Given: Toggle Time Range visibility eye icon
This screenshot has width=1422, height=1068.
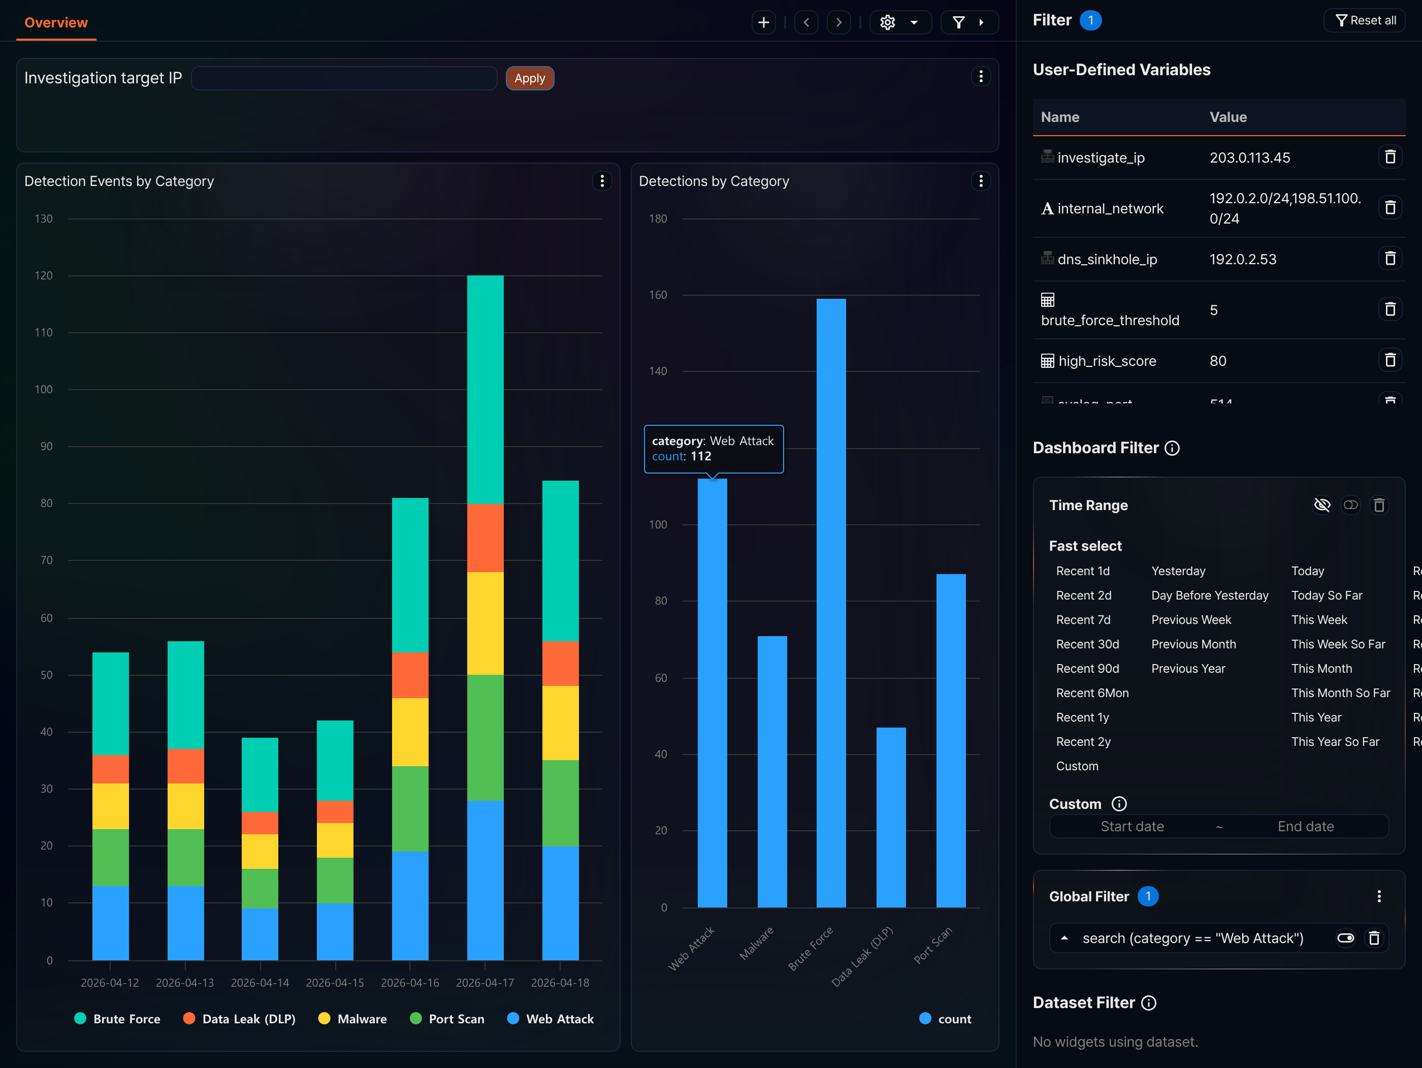Looking at the screenshot, I should [x=1322, y=506].
